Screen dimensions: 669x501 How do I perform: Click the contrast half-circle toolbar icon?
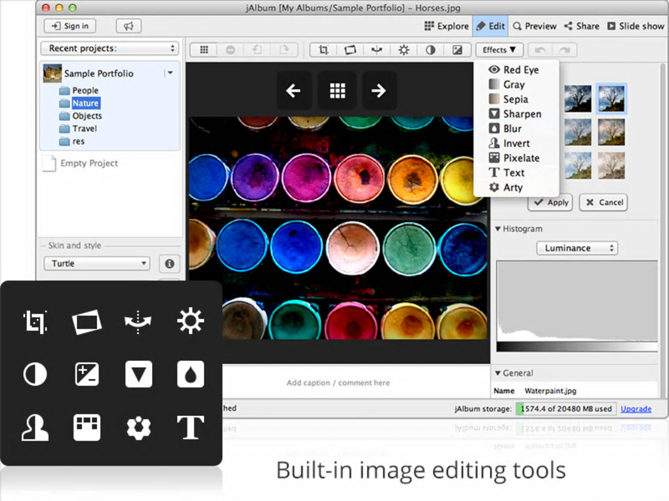[430, 50]
